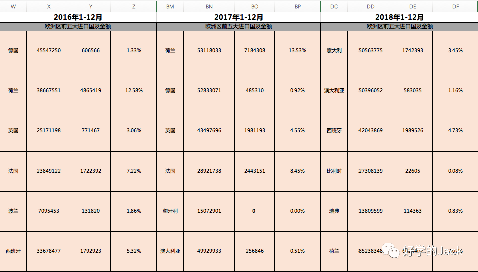
Task: Select column DC header
Action: (334, 6)
